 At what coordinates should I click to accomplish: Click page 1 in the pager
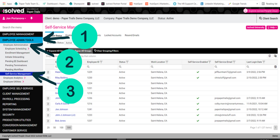pyautogui.click(x=276, y=128)
